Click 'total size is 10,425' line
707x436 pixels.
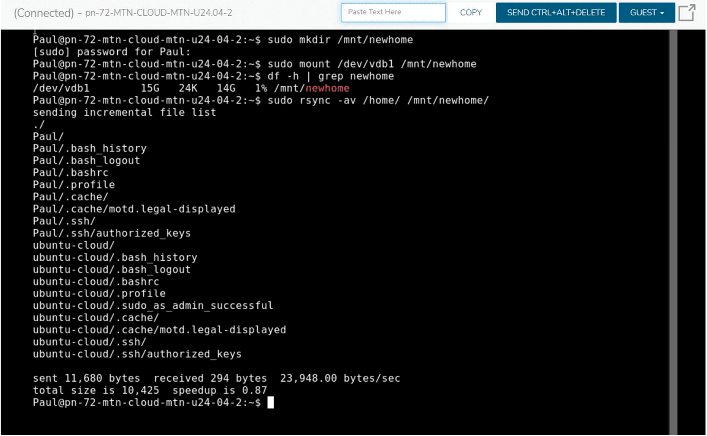coord(150,390)
